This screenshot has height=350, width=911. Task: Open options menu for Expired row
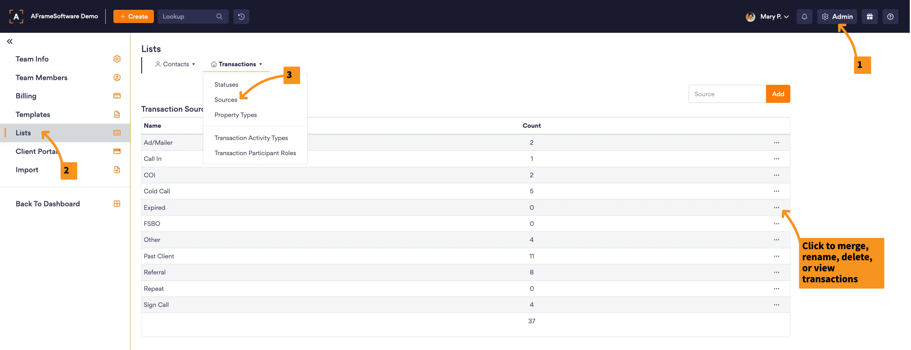pos(776,207)
